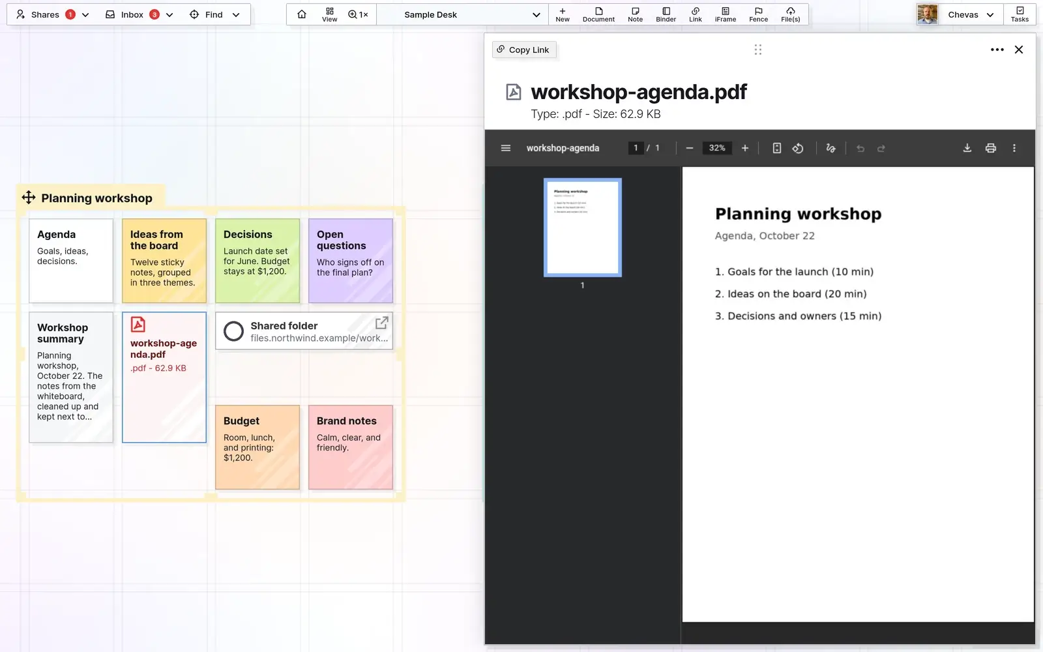
Task: Expand the Inbox dropdown
Action: pyautogui.click(x=169, y=14)
